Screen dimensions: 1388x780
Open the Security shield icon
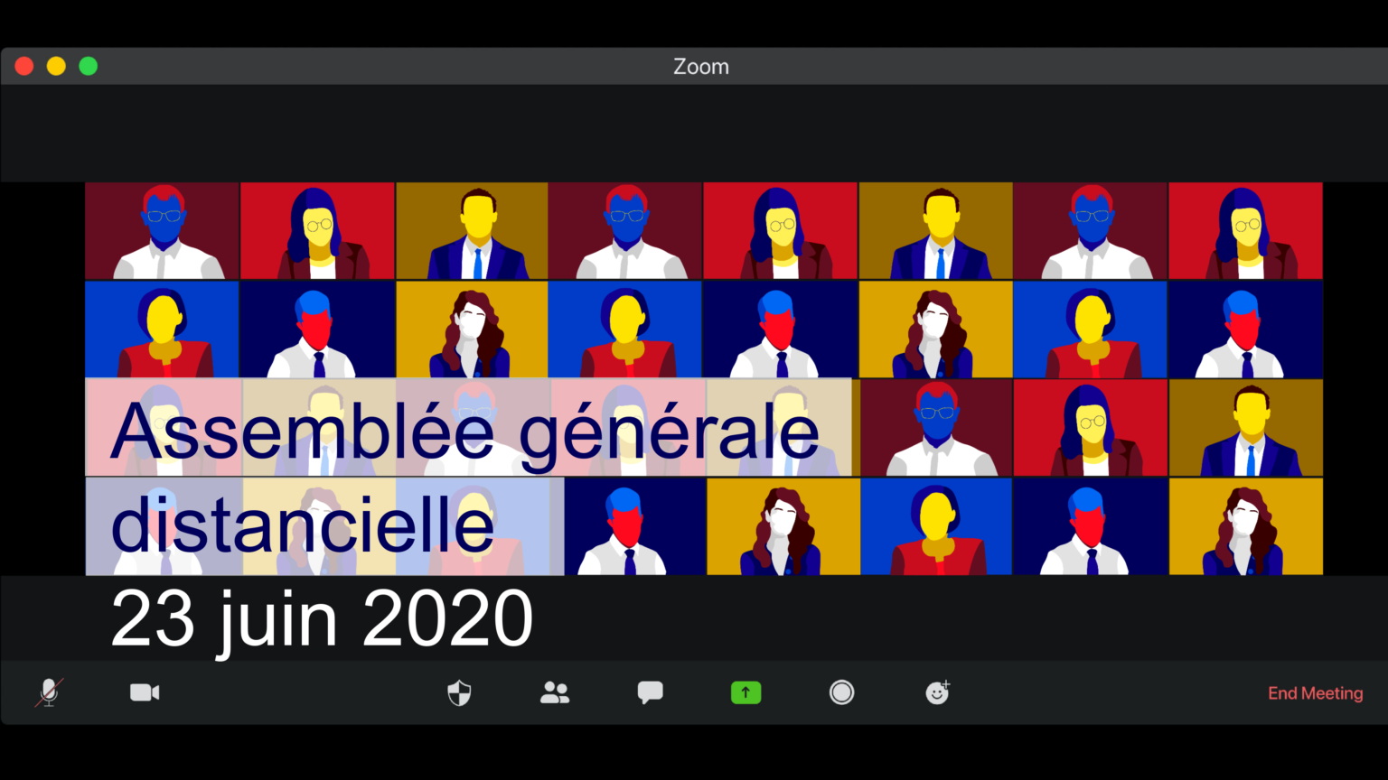459,692
